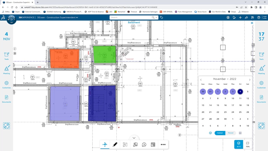Select October 31 in the calendar
268x151 pixels.
210,92
